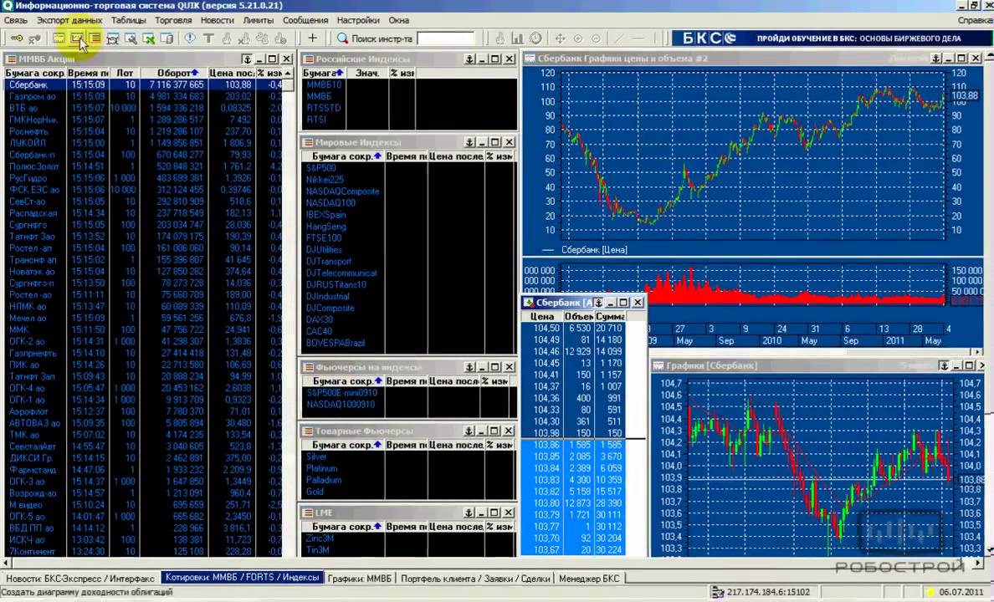Select the ЛУКОЙЛ row in ММВБ Акции
Screen dimensions: 994x602
tap(144, 143)
